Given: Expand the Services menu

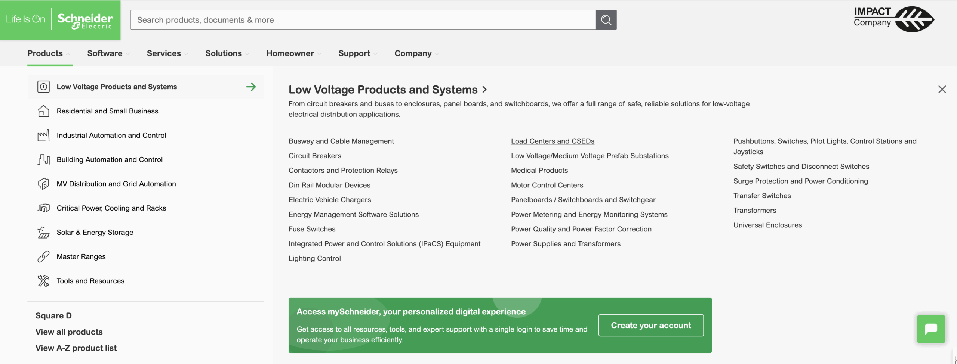Looking at the screenshot, I should tap(168, 53).
